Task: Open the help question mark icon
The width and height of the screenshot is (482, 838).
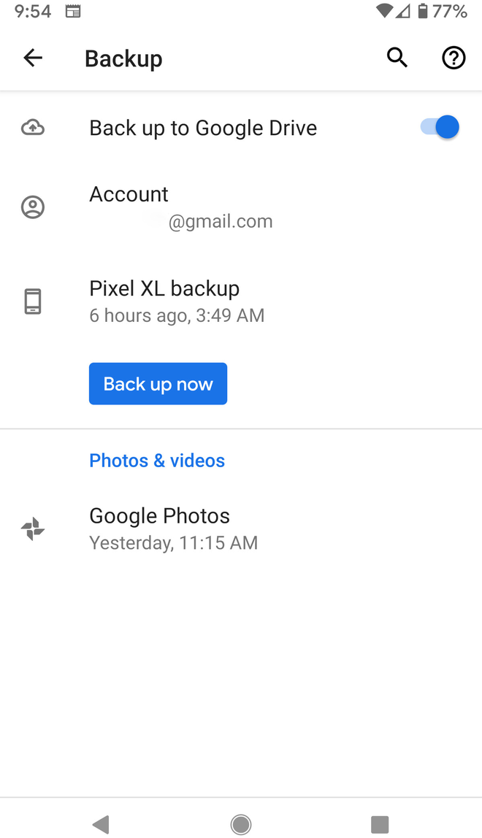Action: [x=453, y=57]
